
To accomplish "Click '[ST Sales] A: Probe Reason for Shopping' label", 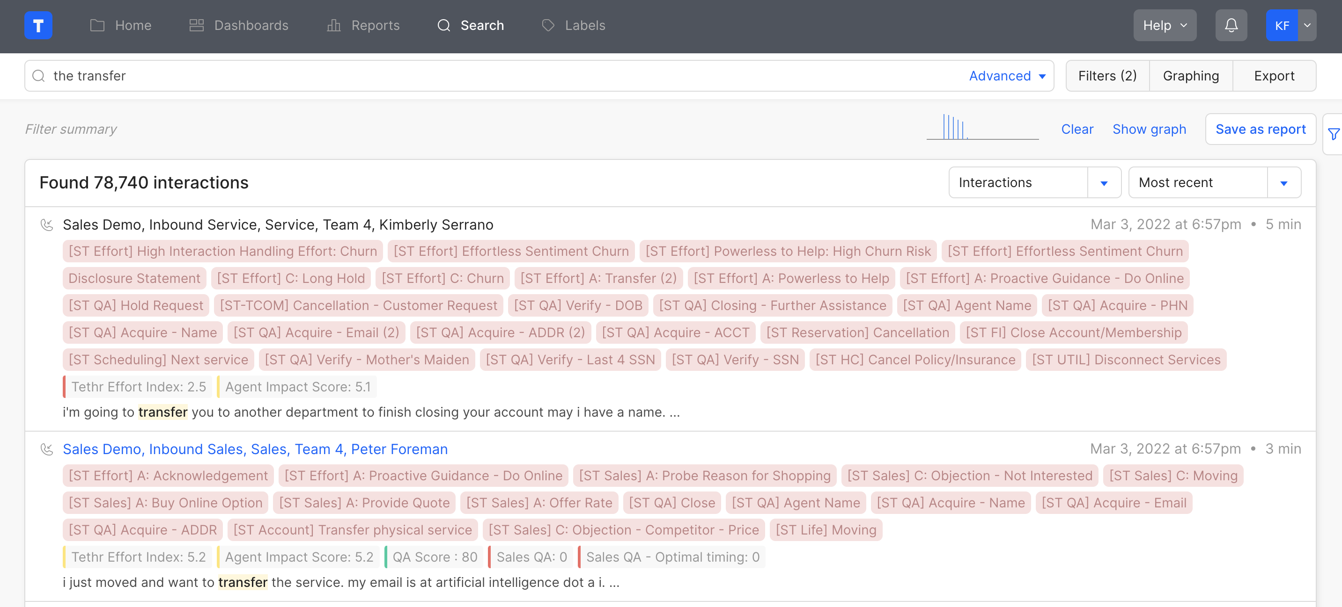I will point(704,476).
